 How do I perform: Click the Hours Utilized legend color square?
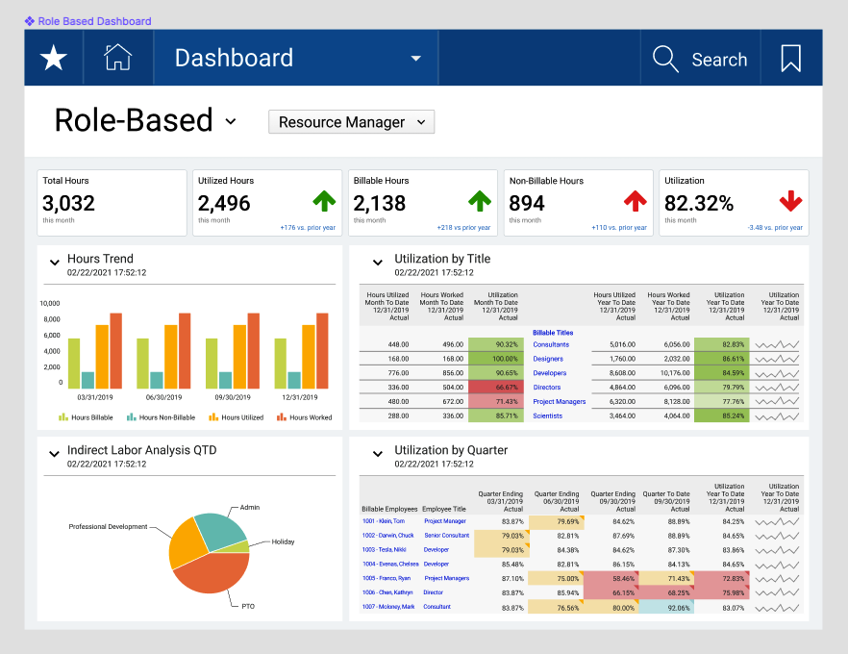(x=215, y=416)
